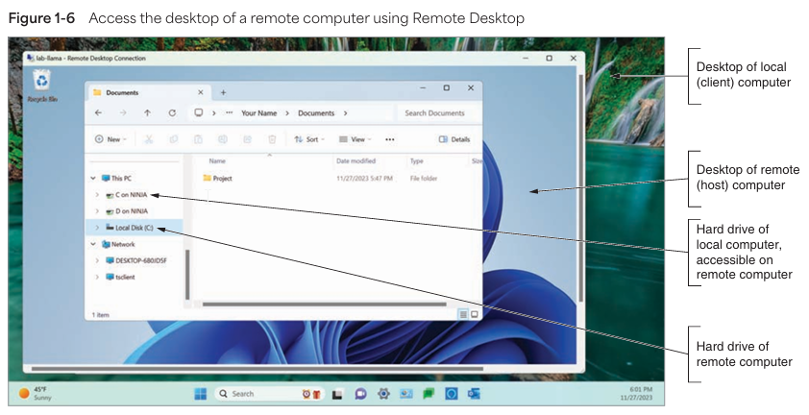Click the Delete trash can icon
This screenshot has height=415, width=809.
click(x=272, y=139)
